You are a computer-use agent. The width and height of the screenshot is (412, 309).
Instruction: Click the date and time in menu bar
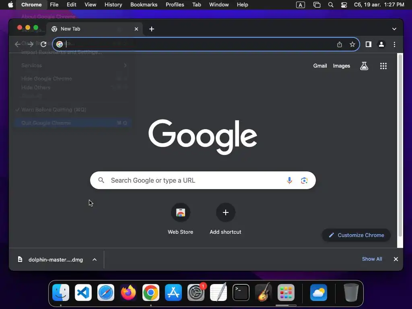click(379, 5)
